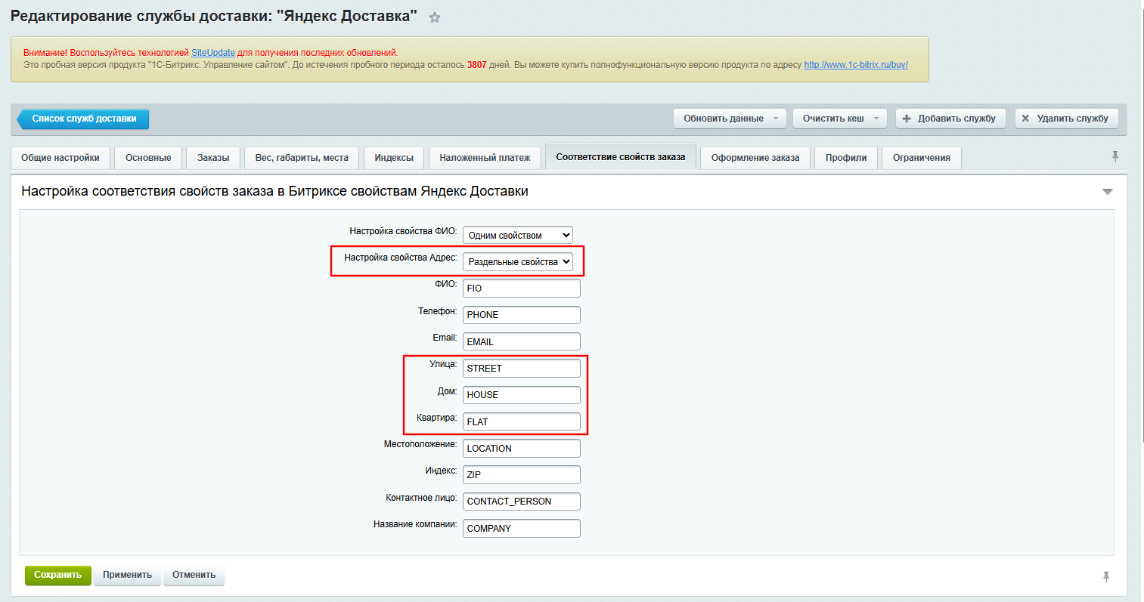Click the Квартира field with FLAT
This screenshot has height=602, width=1144.
point(522,421)
